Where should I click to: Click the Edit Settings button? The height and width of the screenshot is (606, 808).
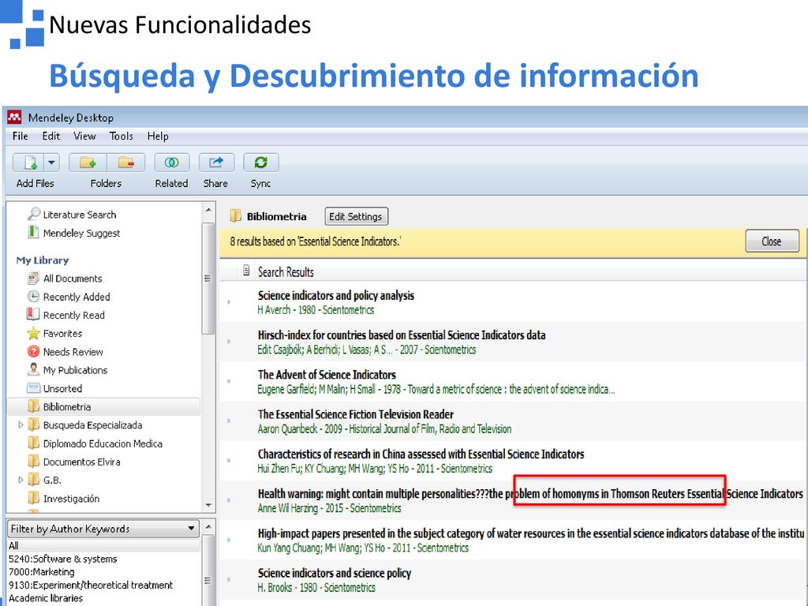coord(356,216)
